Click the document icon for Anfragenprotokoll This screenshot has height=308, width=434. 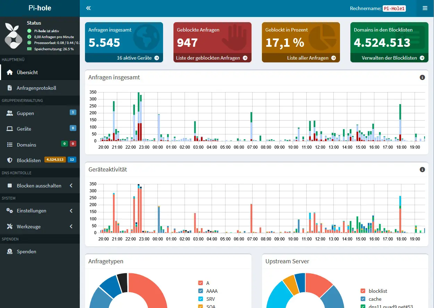coord(10,88)
